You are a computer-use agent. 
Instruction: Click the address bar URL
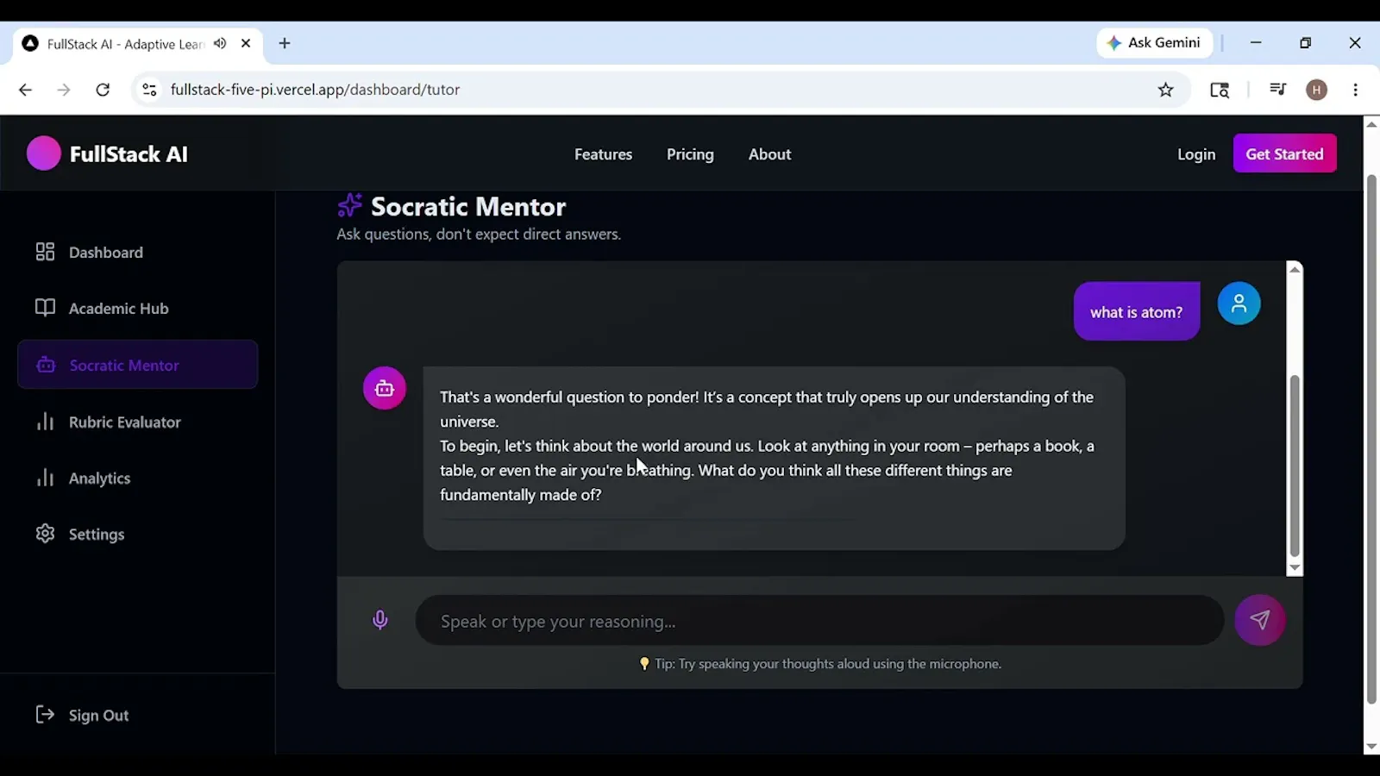(x=315, y=90)
